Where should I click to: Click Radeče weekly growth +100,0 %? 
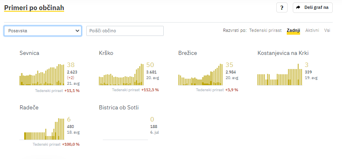(71, 144)
